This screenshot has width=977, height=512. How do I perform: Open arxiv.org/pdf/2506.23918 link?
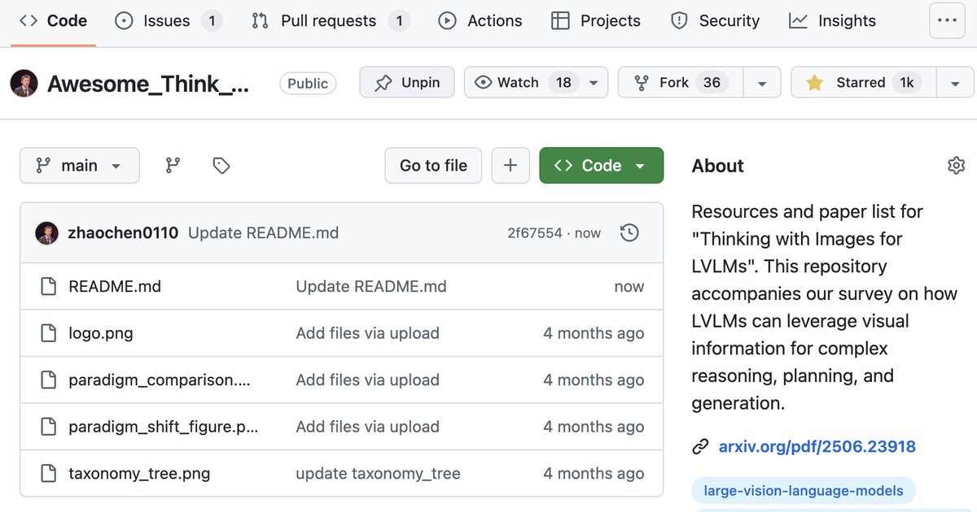tap(817, 447)
